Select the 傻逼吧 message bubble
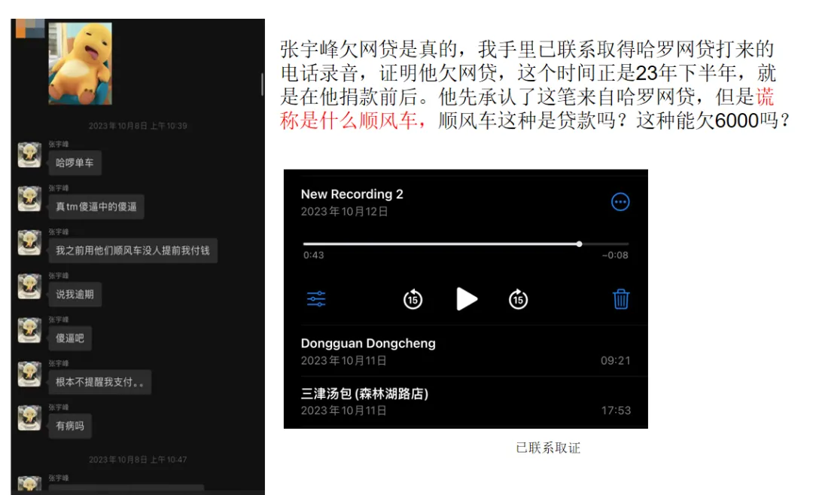Screen dimensions: 813x495 69,338
